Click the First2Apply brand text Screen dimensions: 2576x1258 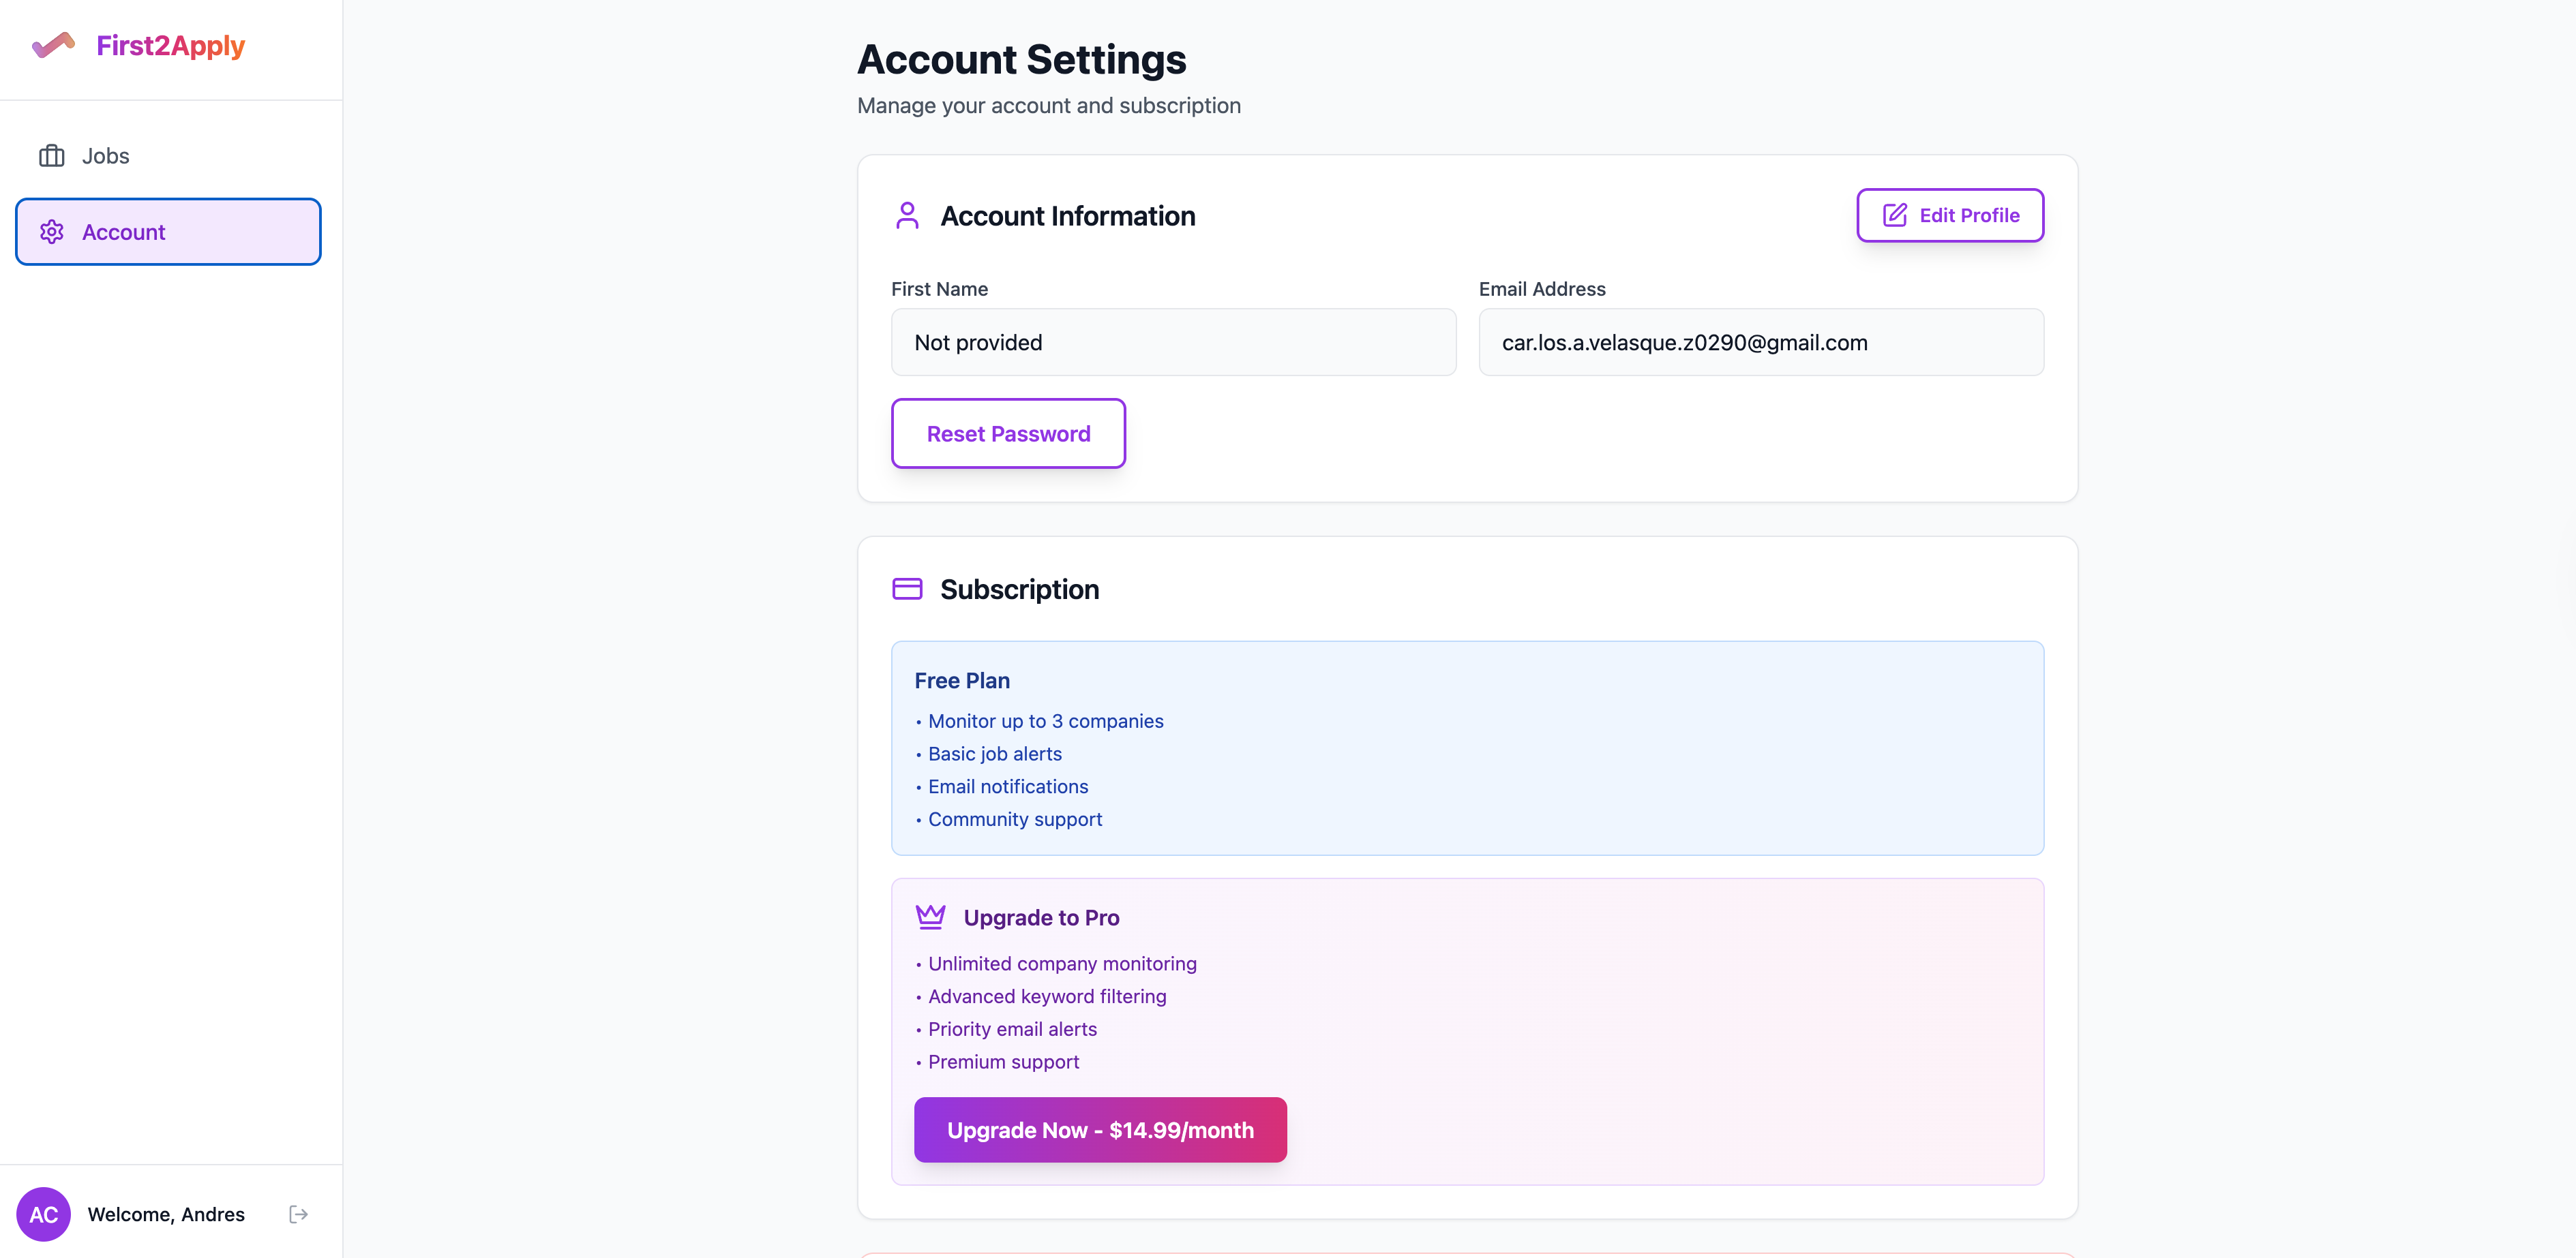(x=170, y=46)
